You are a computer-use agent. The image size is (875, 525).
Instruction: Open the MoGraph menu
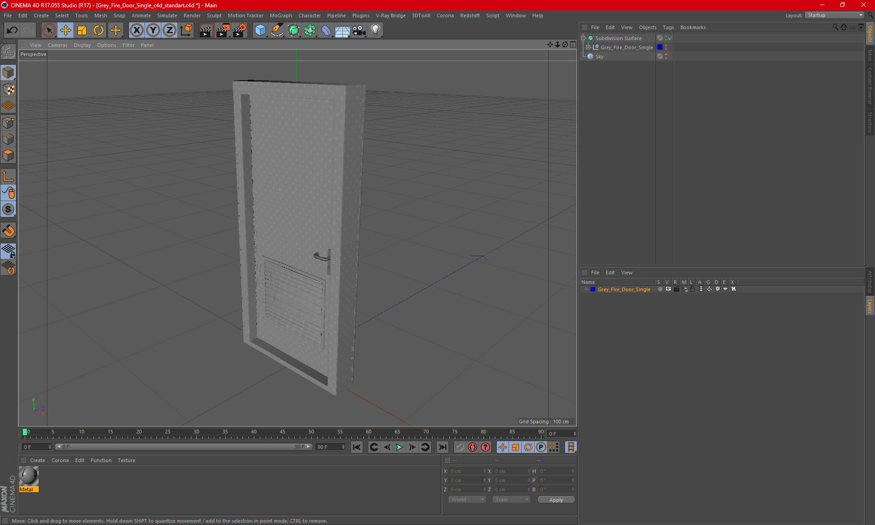coord(280,15)
